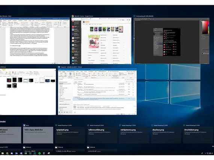The image size is (214, 160).
Task: Open the ilmoitukset.png timeline card
Action: [x=198, y=135]
